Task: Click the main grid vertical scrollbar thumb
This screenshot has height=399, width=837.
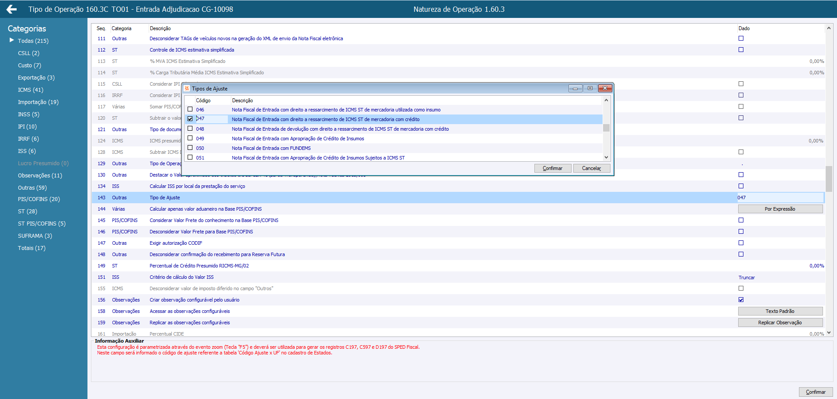Action: click(x=829, y=178)
